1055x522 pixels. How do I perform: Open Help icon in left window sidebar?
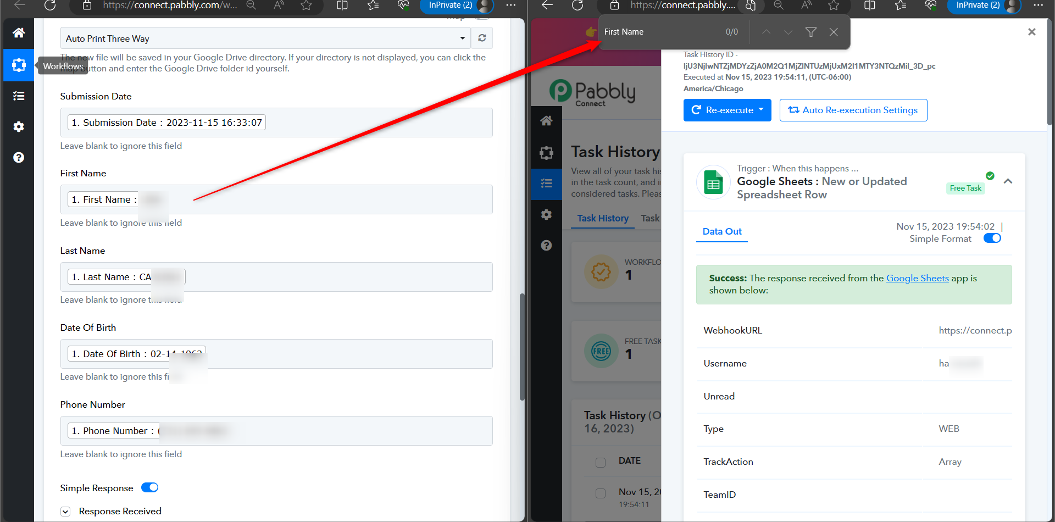(19, 158)
